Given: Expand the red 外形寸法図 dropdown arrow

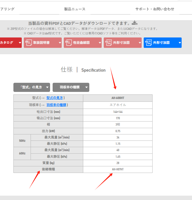Looking at the screenshot, I should [140, 43].
